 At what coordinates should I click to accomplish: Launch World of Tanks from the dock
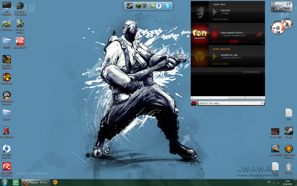point(144,6)
